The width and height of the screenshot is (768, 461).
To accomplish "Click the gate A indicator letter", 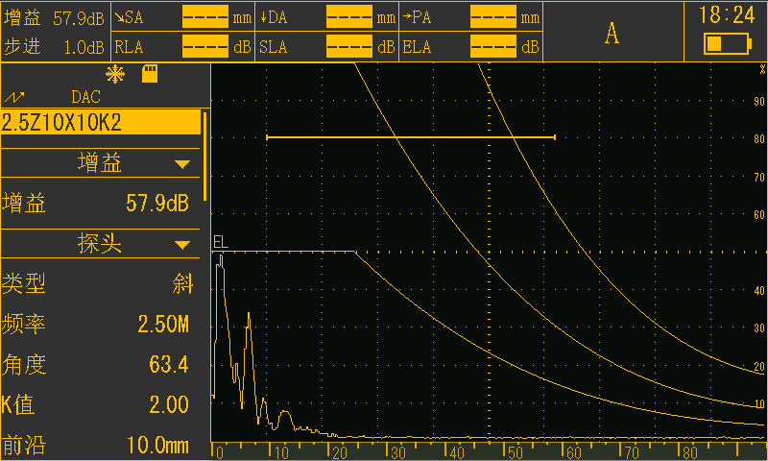I will [x=612, y=34].
